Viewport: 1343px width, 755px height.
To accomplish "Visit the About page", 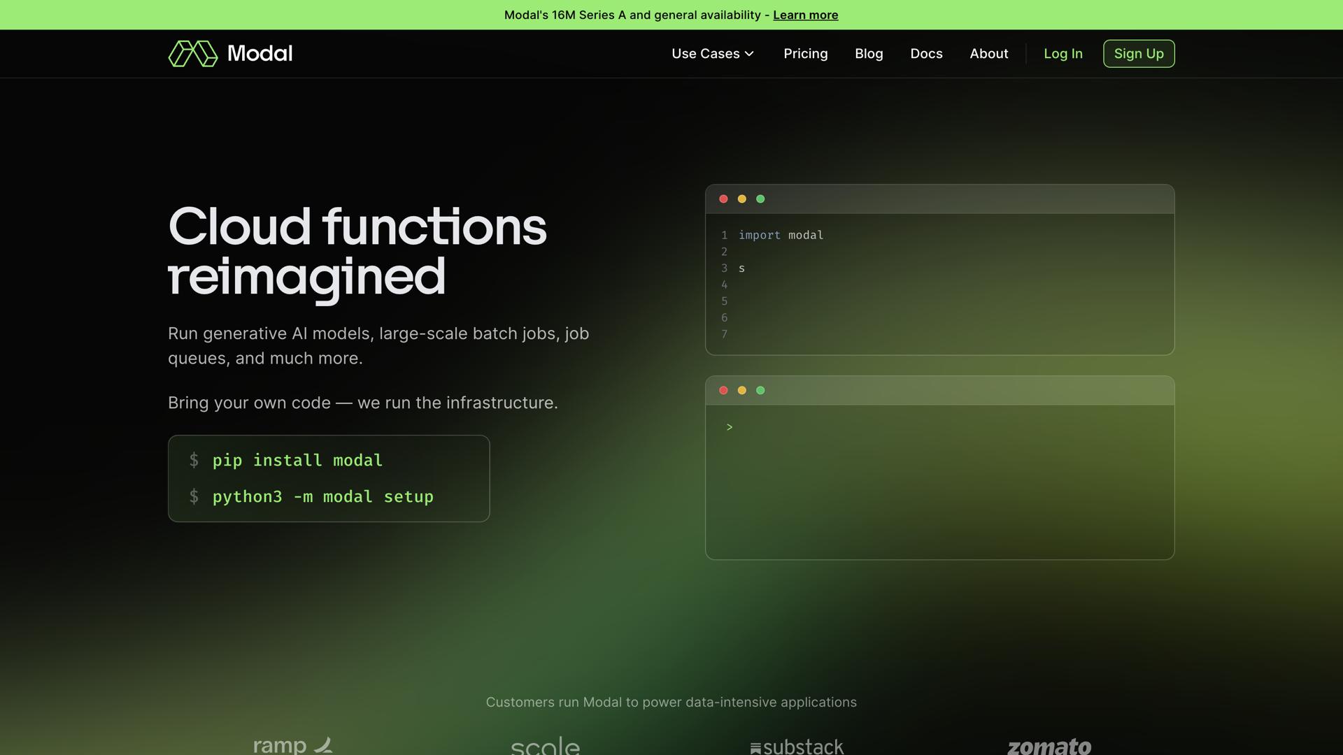I will tap(988, 54).
